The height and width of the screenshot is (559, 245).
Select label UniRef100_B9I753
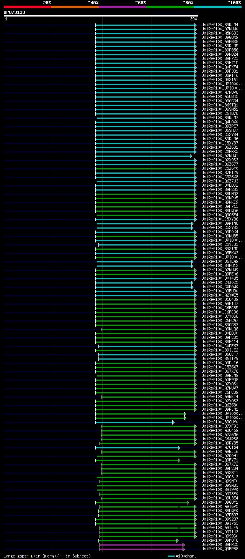220,523
